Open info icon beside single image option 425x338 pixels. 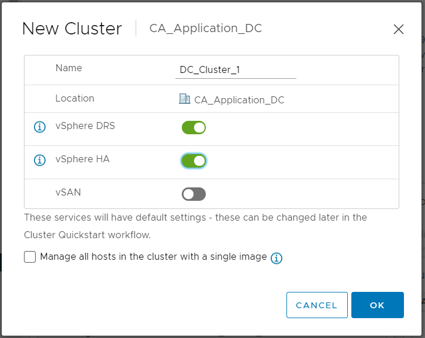pos(276,258)
